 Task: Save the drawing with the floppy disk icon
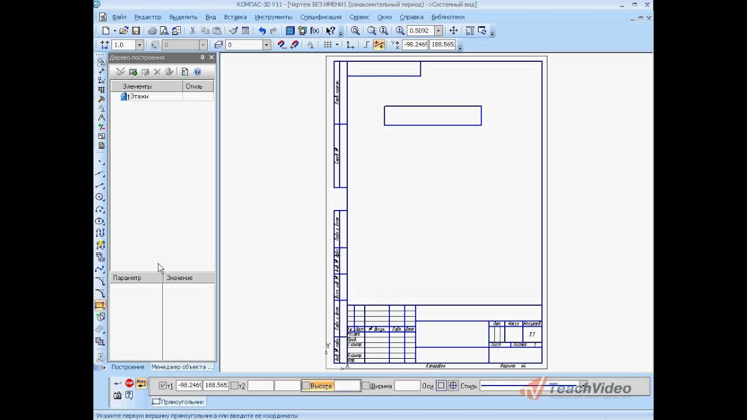pos(136,31)
